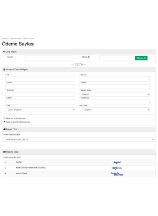This screenshot has height=216, width=158.
Task: Select the PayPal payment radio button
Action: 5,163
